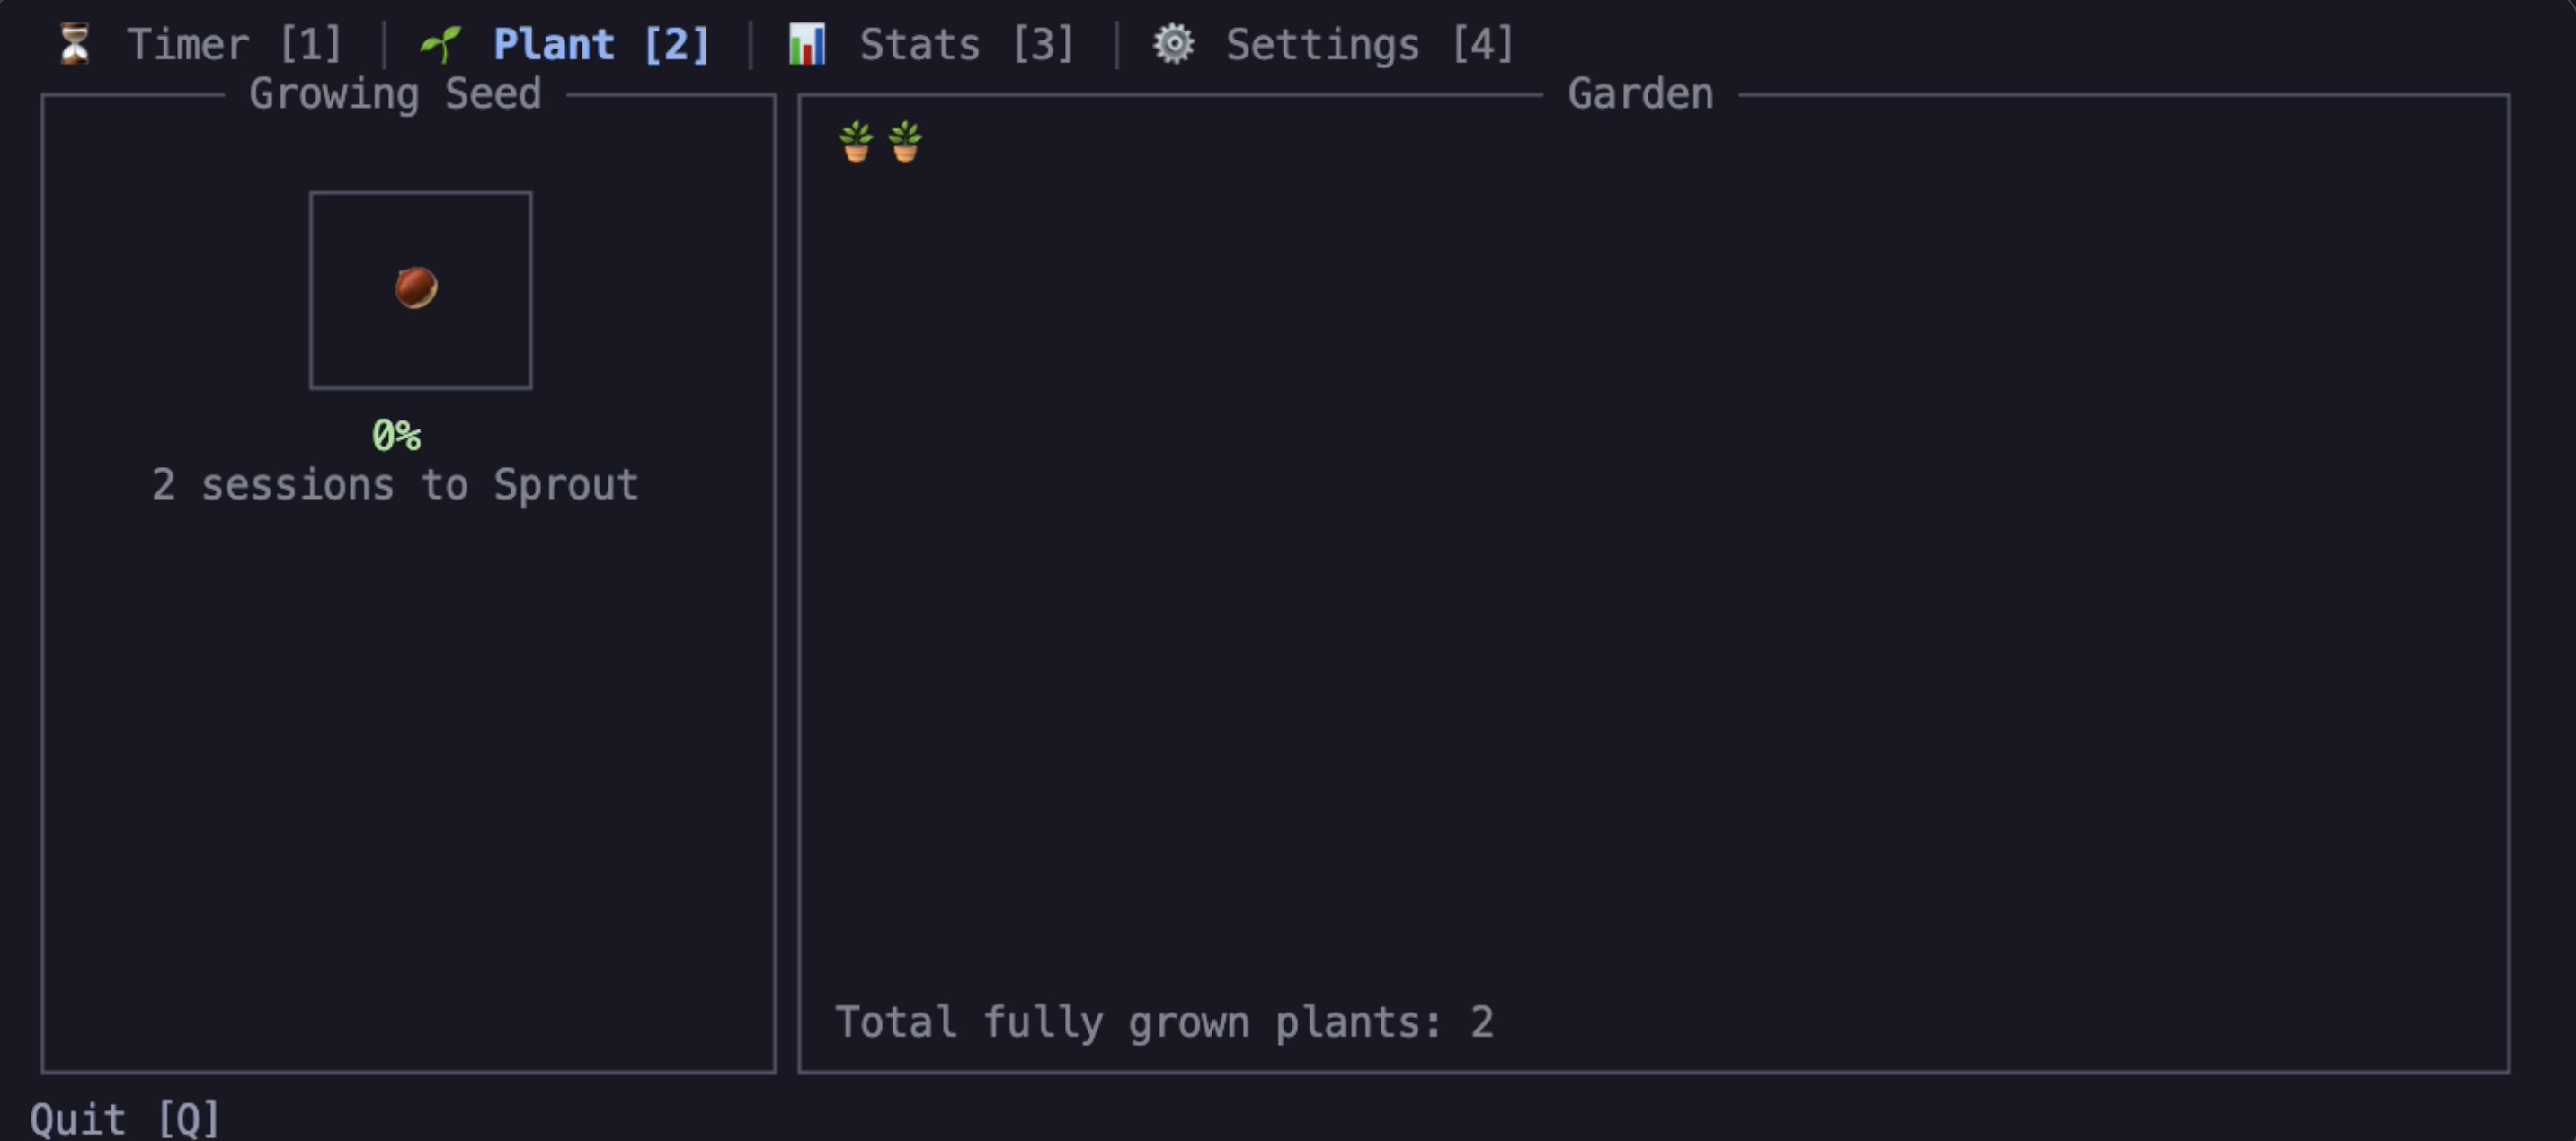Click the chestnut seed in Growing Seed box
This screenshot has width=2576, height=1141.
pos(416,288)
